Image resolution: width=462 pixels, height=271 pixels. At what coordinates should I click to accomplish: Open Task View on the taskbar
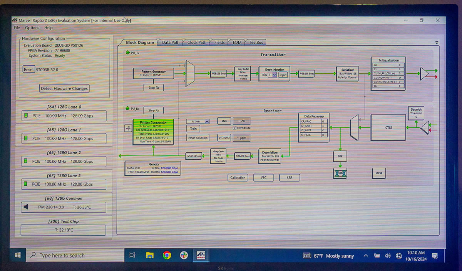coord(132,255)
